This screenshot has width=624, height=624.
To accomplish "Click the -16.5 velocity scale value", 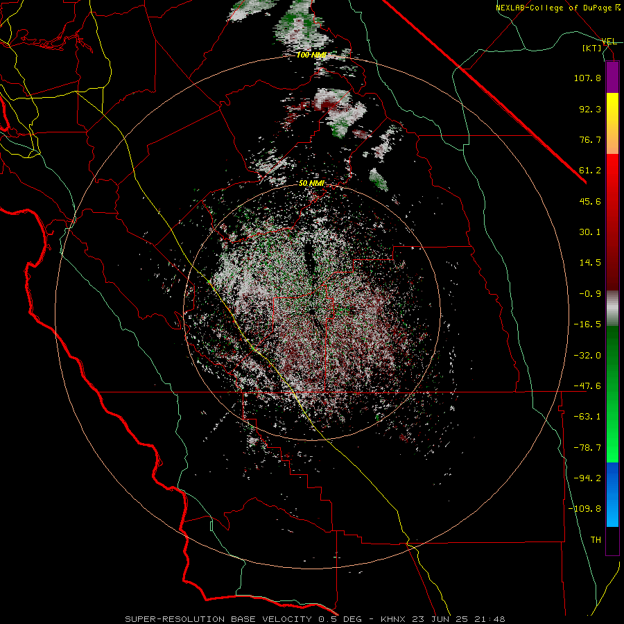I will 587,324.
